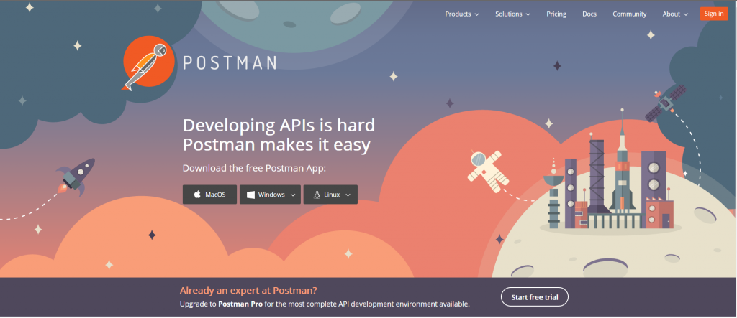The width and height of the screenshot is (737, 318).
Task: Expand the Linux download chevron
Action: (x=348, y=195)
